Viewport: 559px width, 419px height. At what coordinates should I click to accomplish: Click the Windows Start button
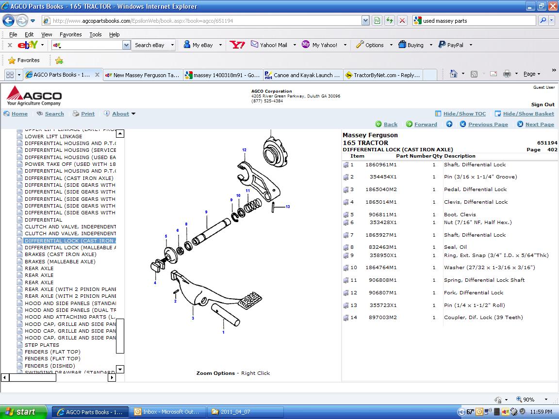23,412
